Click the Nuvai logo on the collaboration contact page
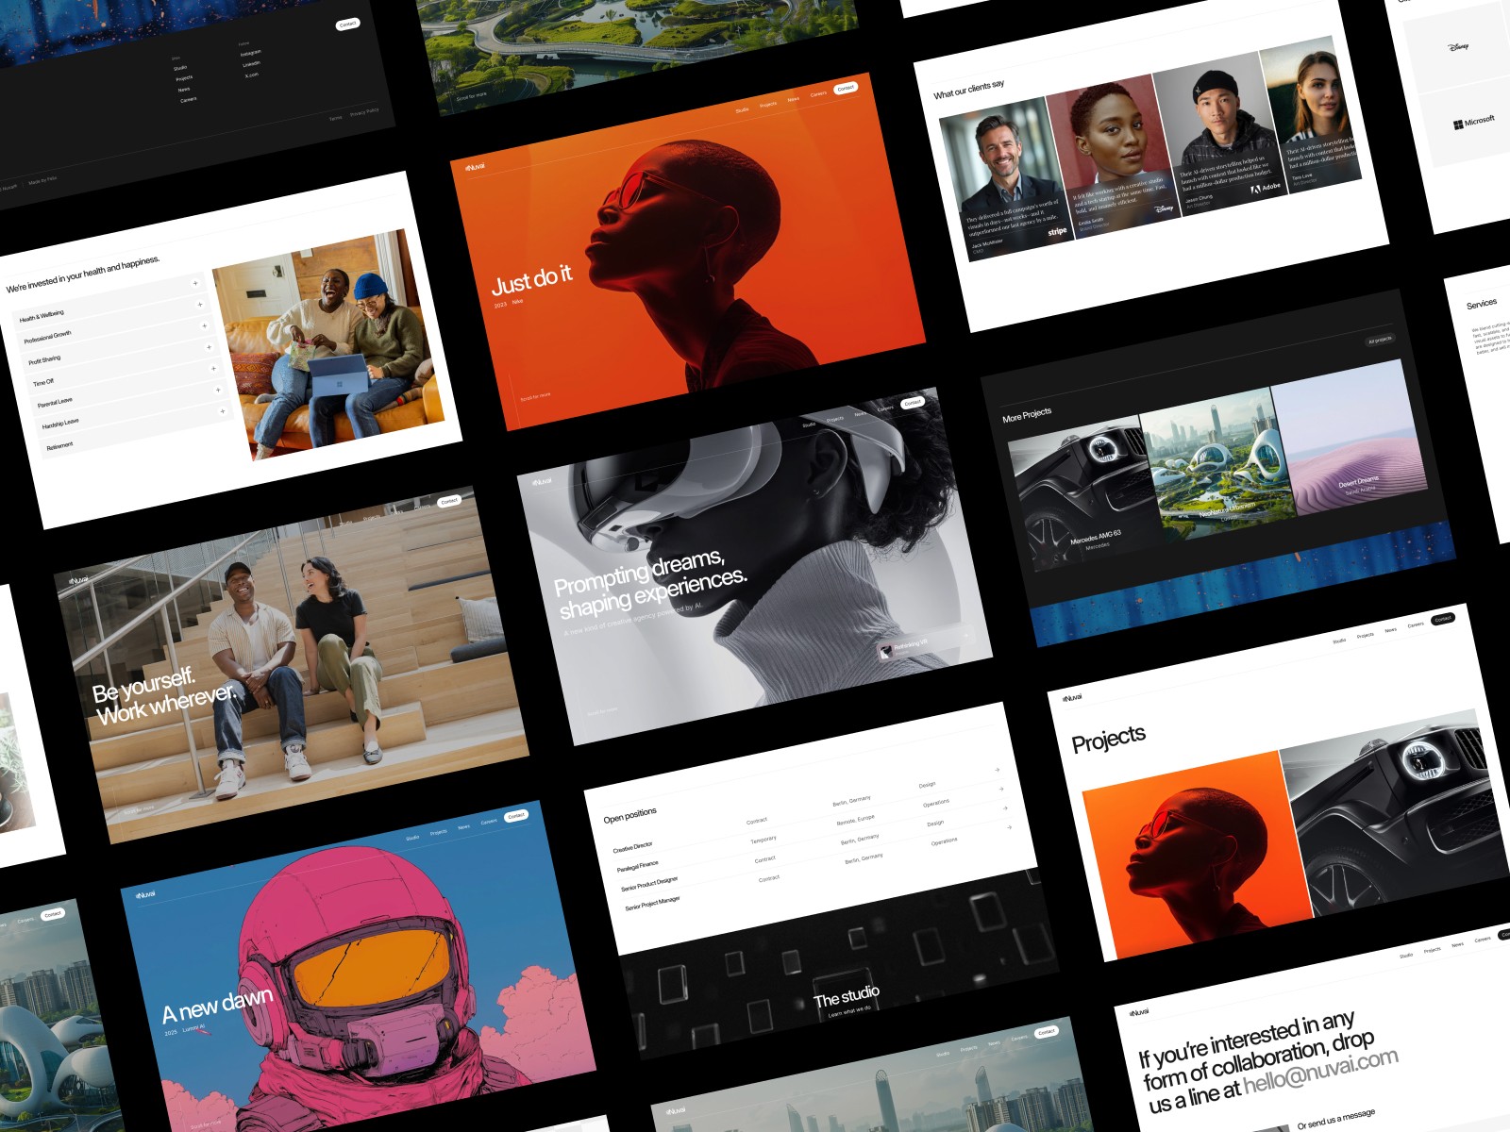Viewport: 1510px width, 1132px height. (x=1139, y=1012)
